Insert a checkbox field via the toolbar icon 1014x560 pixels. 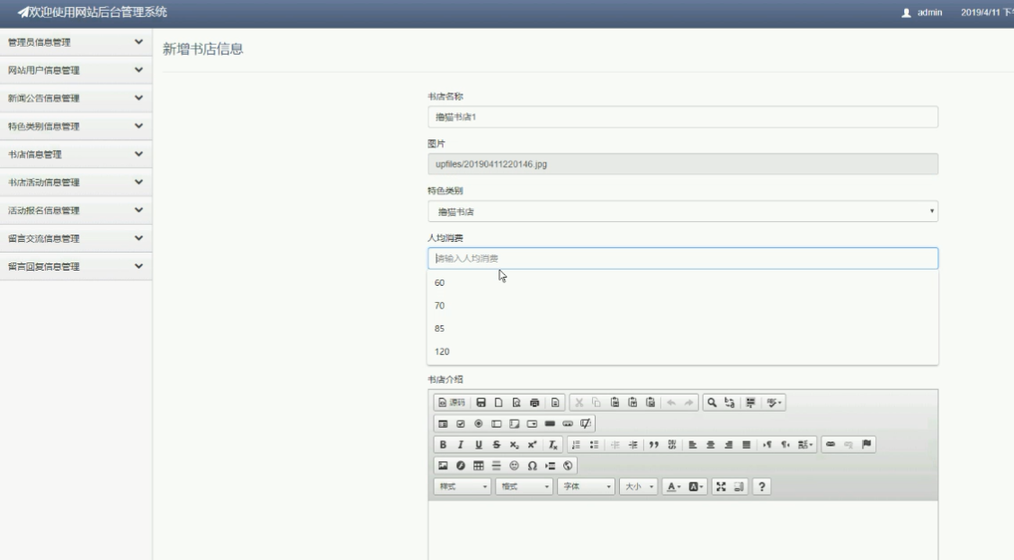[461, 423]
